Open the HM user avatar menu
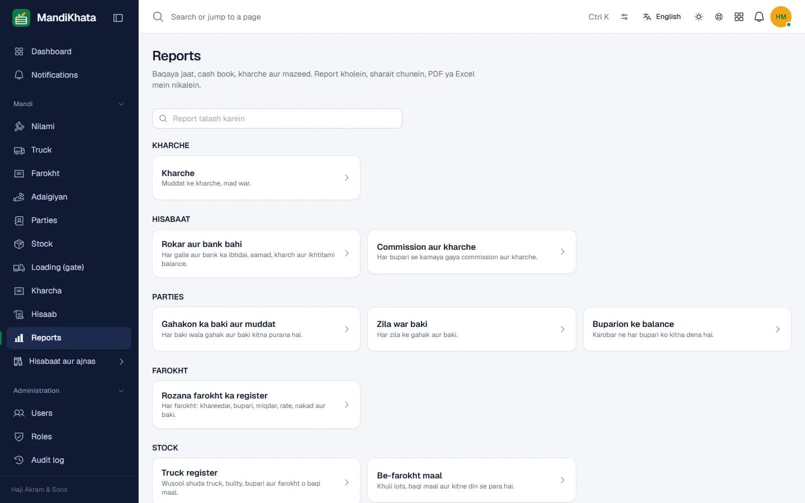 pyautogui.click(x=781, y=17)
